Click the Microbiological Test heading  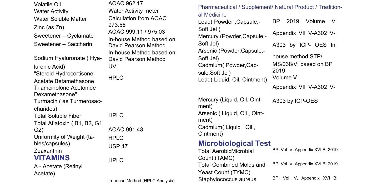[x=234, y=143]
